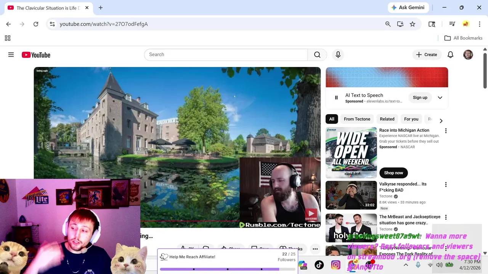488x274 pixels.
Task: Click the Subscribe watermark on the video
Action: (311, 215)
